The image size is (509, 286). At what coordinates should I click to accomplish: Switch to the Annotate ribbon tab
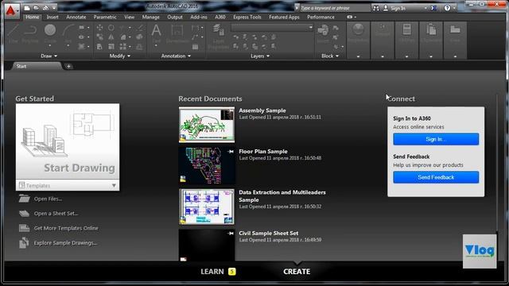[76, 17]
